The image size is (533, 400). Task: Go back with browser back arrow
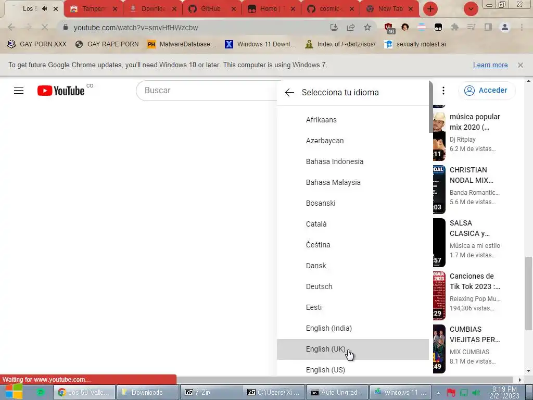(11, 27)
